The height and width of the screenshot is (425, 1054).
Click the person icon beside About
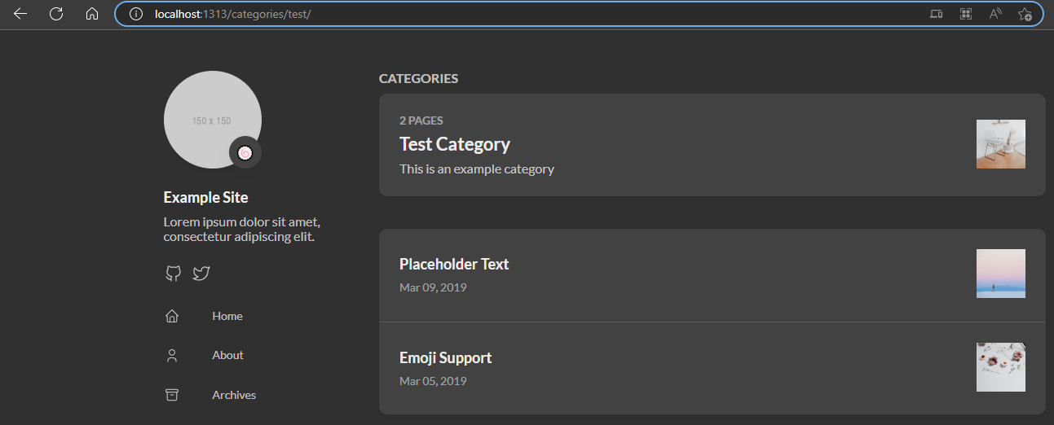point(172,356)
